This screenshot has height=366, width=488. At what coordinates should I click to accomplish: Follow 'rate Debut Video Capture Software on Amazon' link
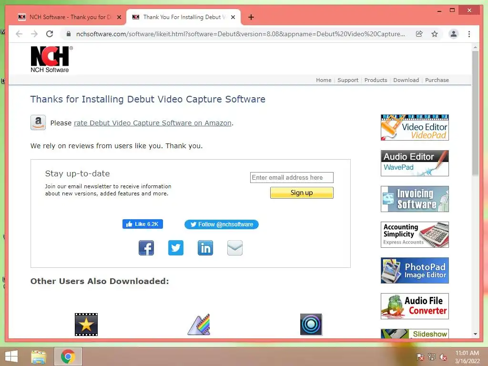(152, 123)
